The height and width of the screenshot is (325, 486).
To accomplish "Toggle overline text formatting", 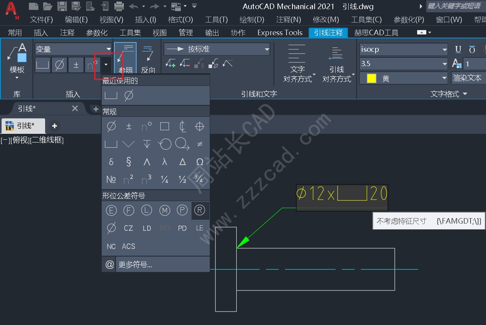I will pos(472,49).
